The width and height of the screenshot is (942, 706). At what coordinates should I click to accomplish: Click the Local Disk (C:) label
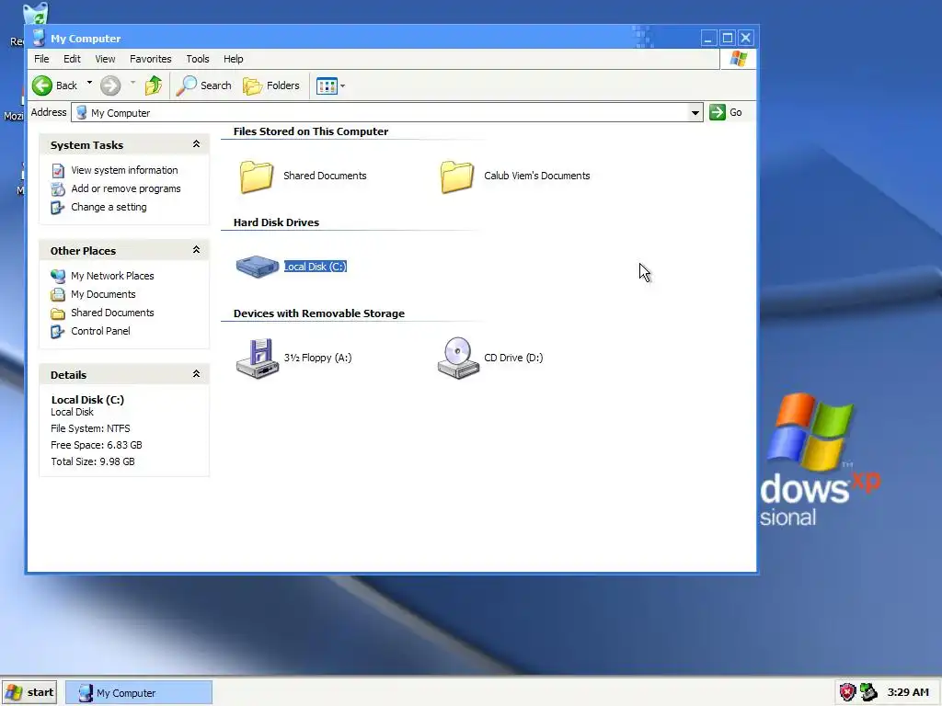click(316, 267)
